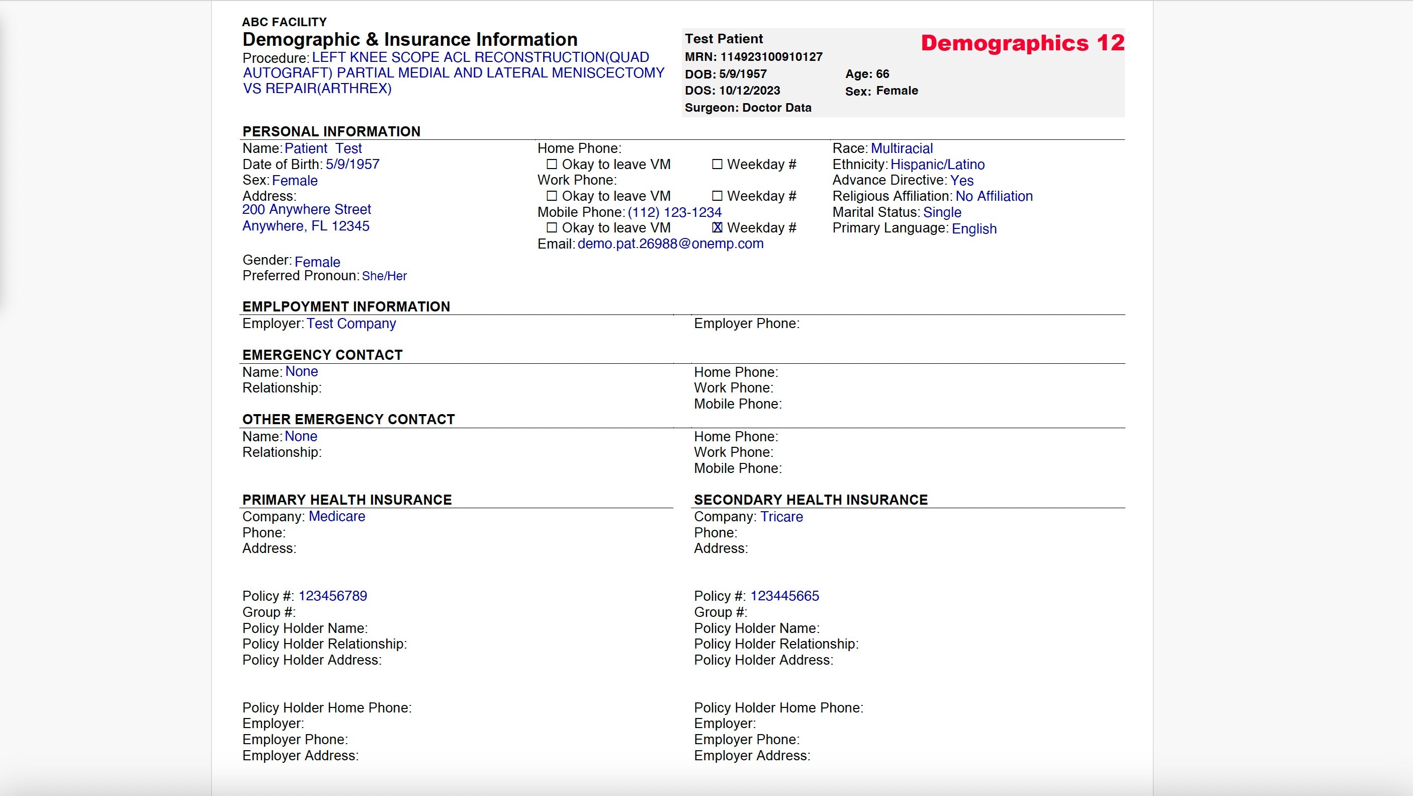Check Home Phone 'Weekday #' box
This screenshot has width=1413, height=796.
click(717, 164)
